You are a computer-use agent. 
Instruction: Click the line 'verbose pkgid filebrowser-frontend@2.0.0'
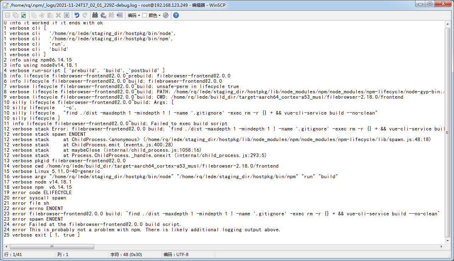point(65,161)
